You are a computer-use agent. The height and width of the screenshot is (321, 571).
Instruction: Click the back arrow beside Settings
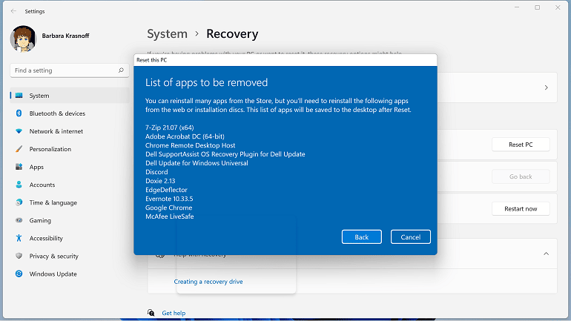pos(13,11)
